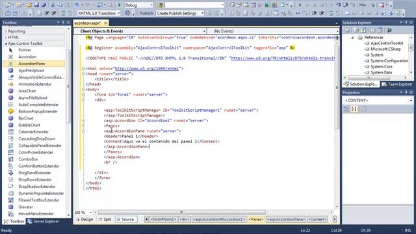Viewport: 416px width, 234px height.
Task: Open the Server Explorer tab
Action: click(44, 221)
